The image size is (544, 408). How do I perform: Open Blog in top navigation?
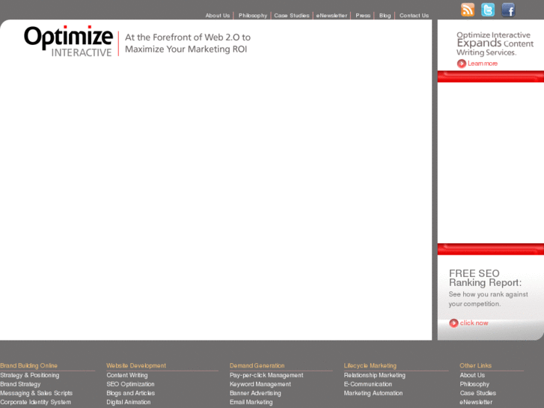pos(385,16)
